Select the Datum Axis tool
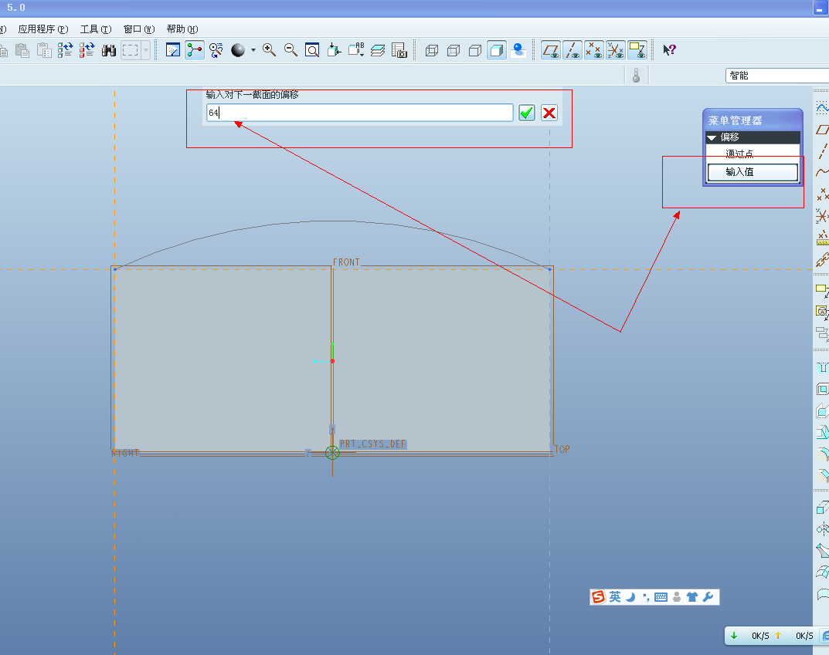Viewport: 829px width, 655px height. [822, 151]
